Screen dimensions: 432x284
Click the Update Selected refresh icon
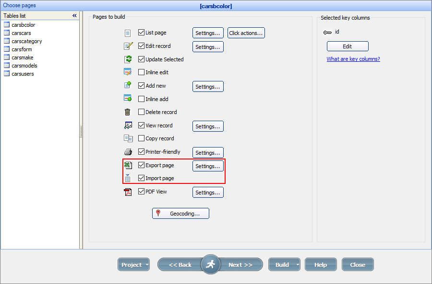point(128,59)
